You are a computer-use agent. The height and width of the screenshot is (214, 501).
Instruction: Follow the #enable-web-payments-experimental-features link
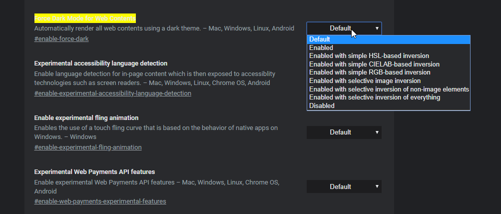point(100,201)
